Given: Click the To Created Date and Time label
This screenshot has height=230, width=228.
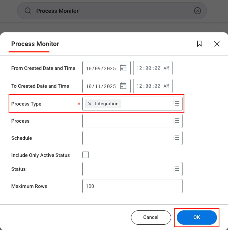Looking at the screenshot, I should click(x=40, y=86).
